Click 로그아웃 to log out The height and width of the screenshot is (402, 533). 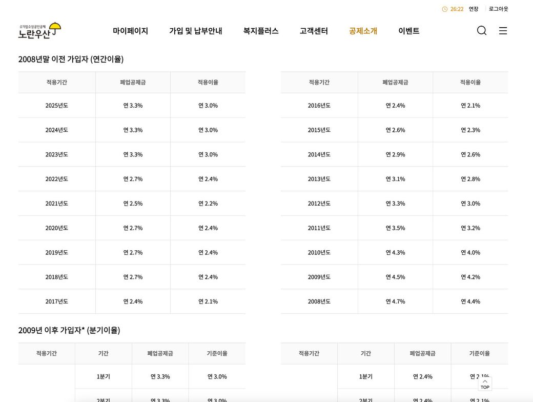(x=498, y=9)
